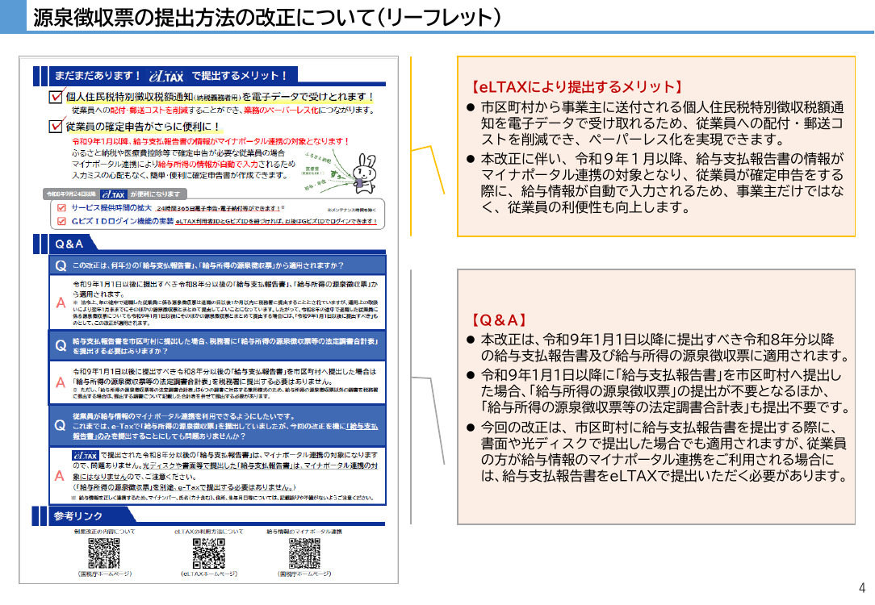Click the eLTAX logo beside が便利になります
This screenshot has height=605, width=875.
114,194
